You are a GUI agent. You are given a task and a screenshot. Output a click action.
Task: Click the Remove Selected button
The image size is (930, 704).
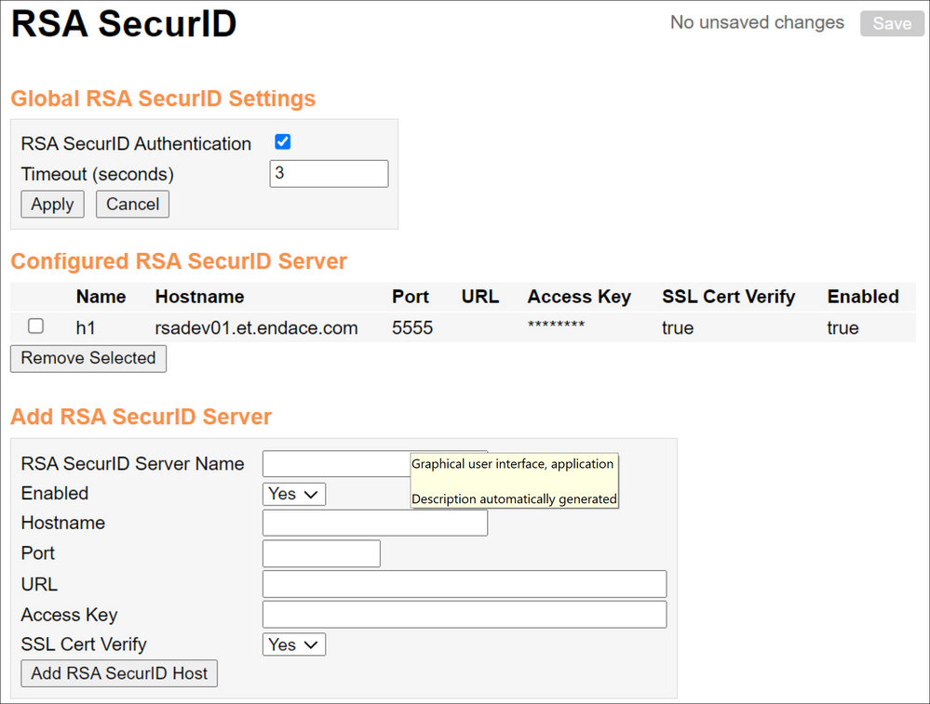[x=88, y=358]
